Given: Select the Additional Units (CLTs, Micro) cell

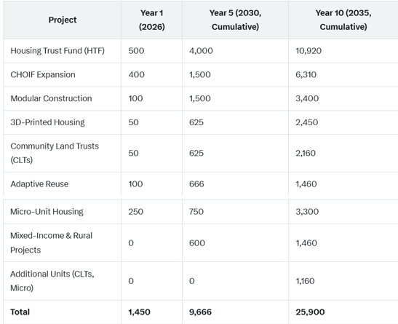Looking at the screenshot, I should coord(52,281).
